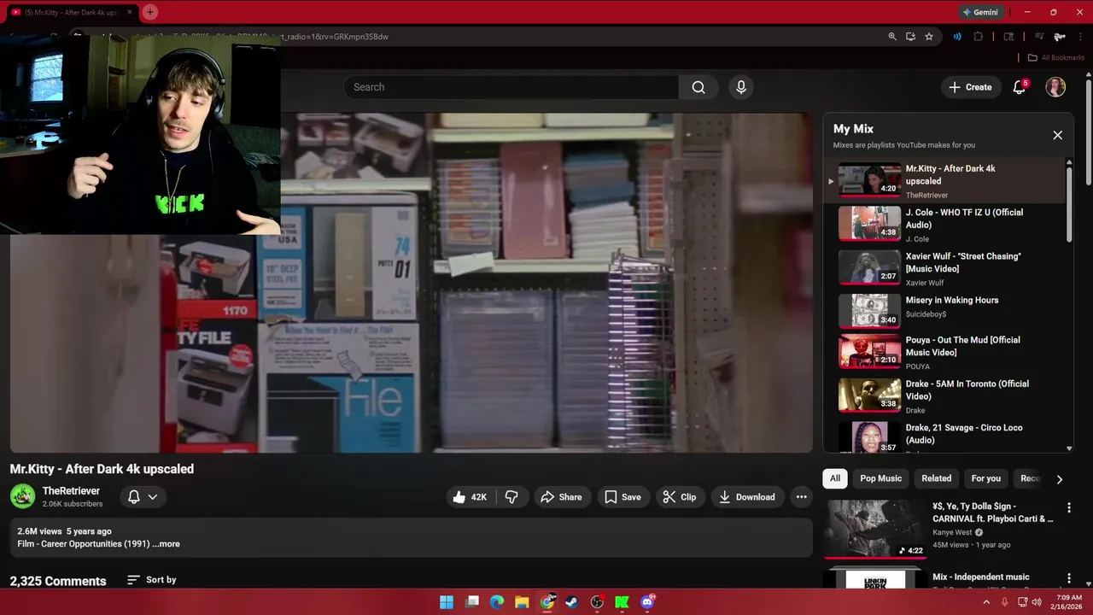Select the Related filter chip

tap(936, 478)
